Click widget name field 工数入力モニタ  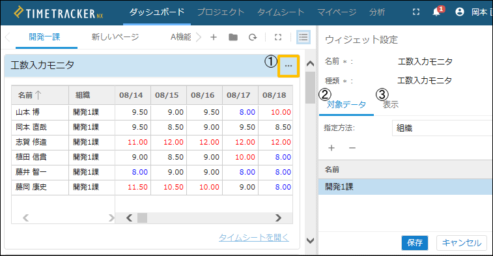(425, 61)
